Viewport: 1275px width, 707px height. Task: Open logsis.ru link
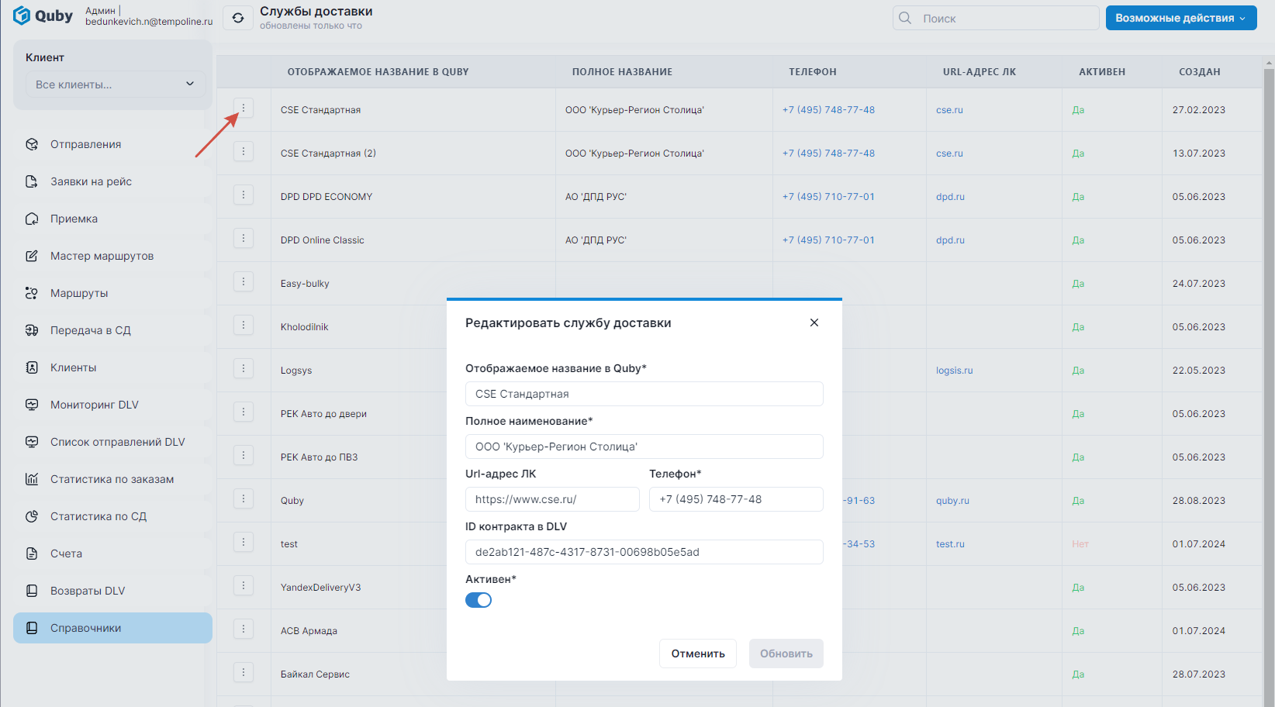(954, 371)
